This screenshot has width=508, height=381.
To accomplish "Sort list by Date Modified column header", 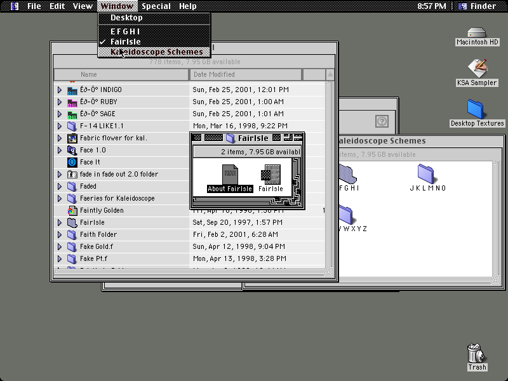I will [245, 74].
